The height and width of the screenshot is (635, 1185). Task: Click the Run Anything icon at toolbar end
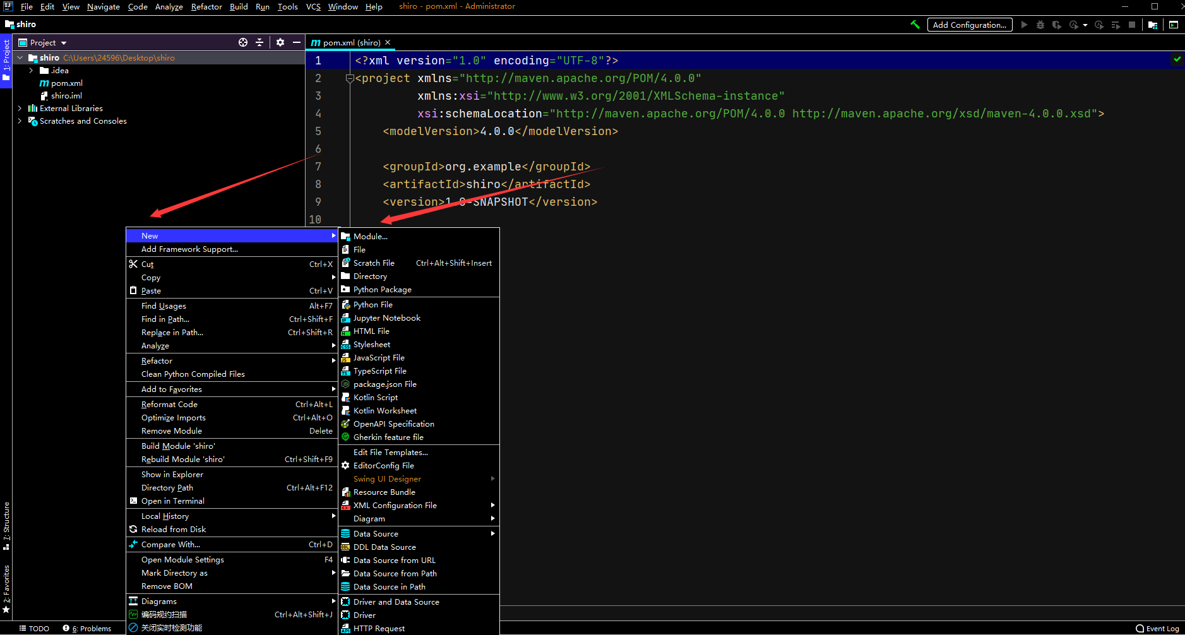tap(1174, 25)
